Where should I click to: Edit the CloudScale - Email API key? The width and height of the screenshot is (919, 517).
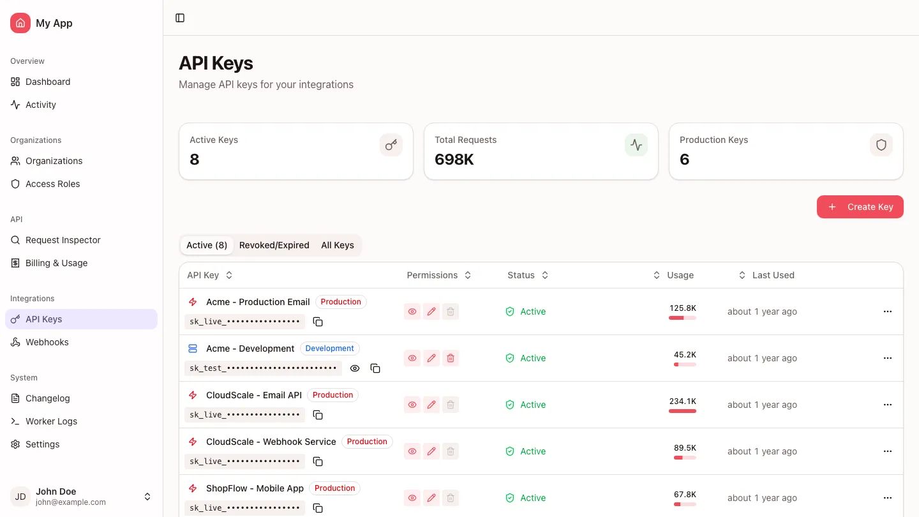[431, 405]
